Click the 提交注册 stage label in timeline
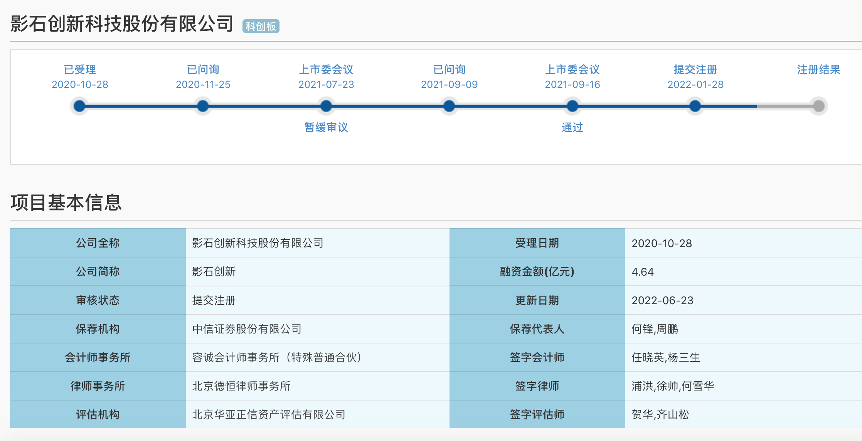Screen dimensions: 862x441 pos(695,70)
